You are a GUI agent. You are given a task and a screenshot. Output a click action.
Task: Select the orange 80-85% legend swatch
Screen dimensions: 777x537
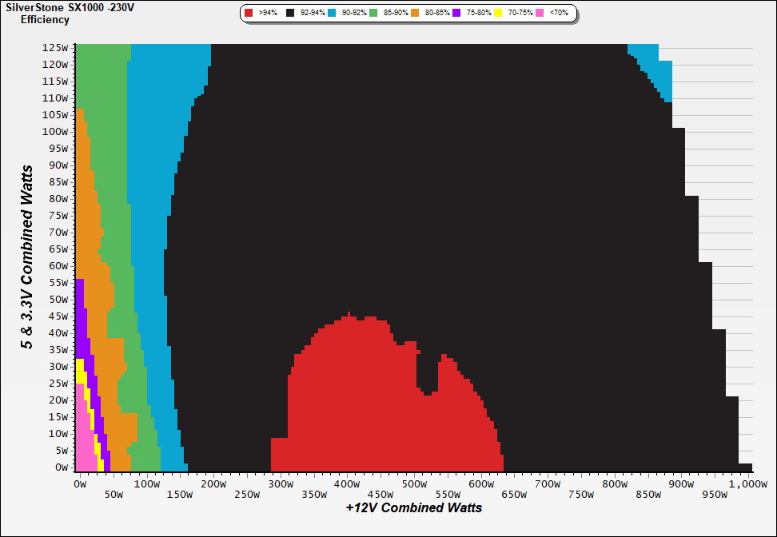pos(415,14)
